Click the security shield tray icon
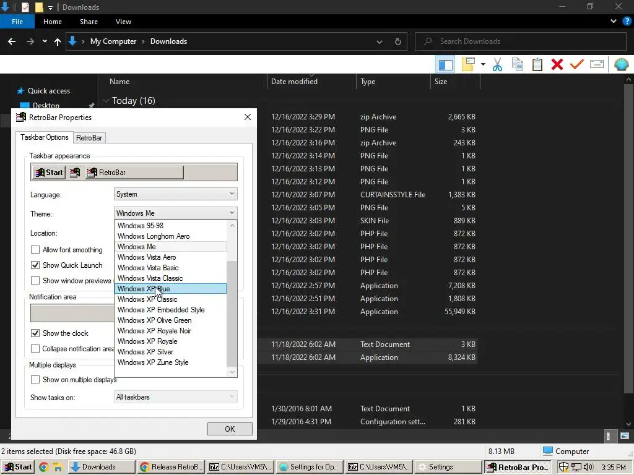Screen dimensions: 634x475 pyautogui.click(x=563, y=468)
